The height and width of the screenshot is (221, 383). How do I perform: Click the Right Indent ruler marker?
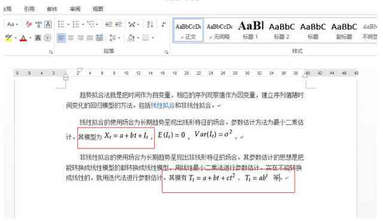305,75
